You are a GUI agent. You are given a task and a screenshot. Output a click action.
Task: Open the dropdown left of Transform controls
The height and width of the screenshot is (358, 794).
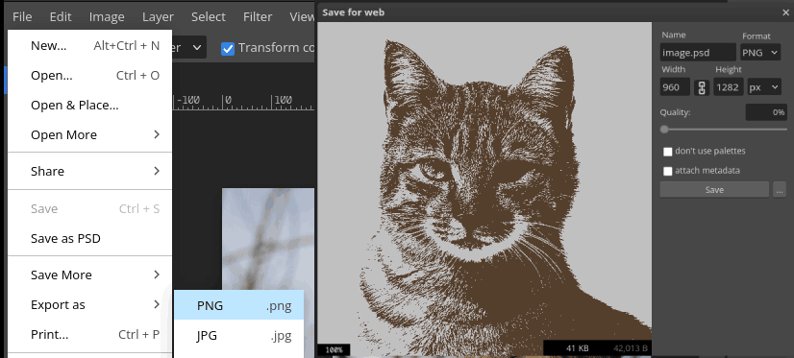[188, 48]
